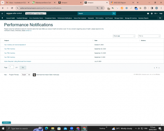Open FBA Inventory in the nav bar

pyautogui.click(x=99, y=18)
